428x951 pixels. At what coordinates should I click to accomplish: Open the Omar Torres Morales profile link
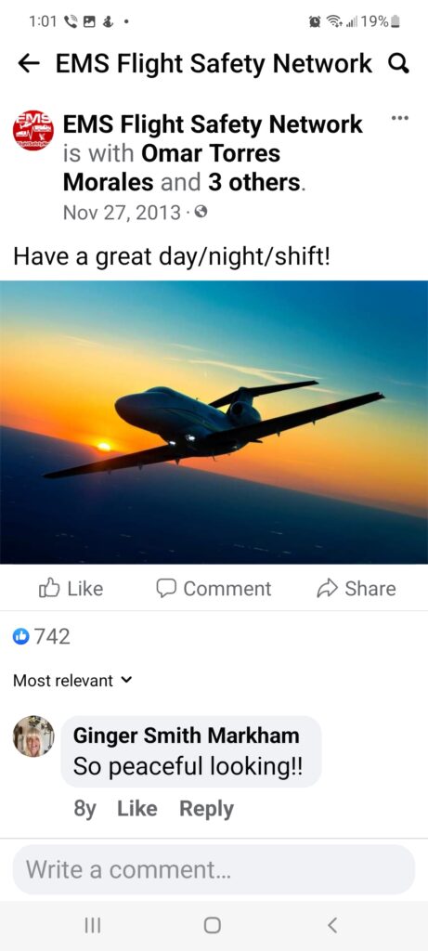[172, 167]
